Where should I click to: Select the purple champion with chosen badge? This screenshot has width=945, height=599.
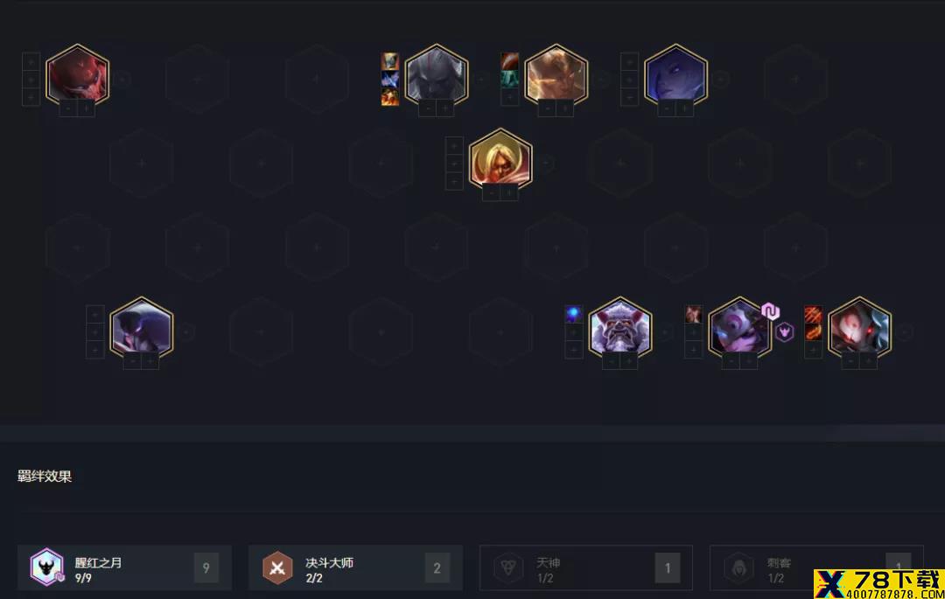(x=739, y=329)
